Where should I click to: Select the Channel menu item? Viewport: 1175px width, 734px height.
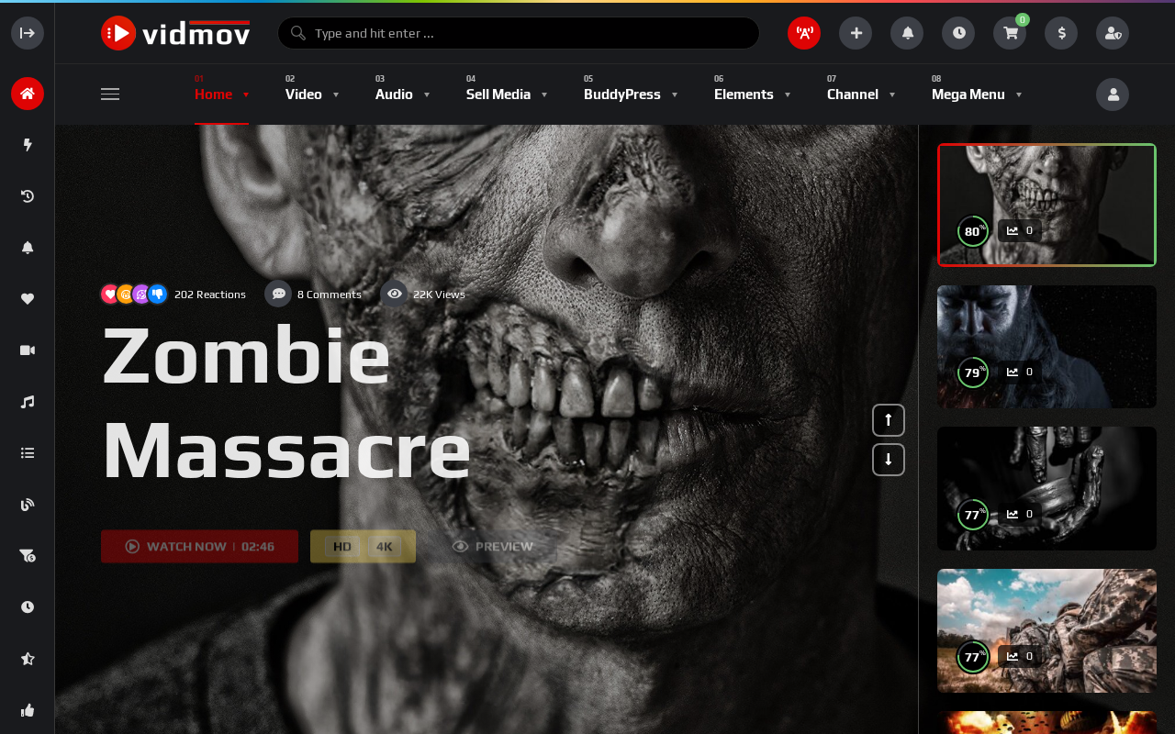click(853, 95)
